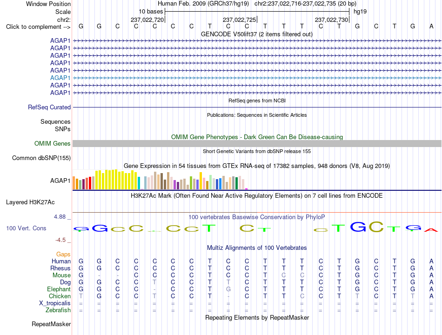Screen dimensions: 442x335
Task: Click the 'hg19' label beside scale bar
Action: coord(360,12)
